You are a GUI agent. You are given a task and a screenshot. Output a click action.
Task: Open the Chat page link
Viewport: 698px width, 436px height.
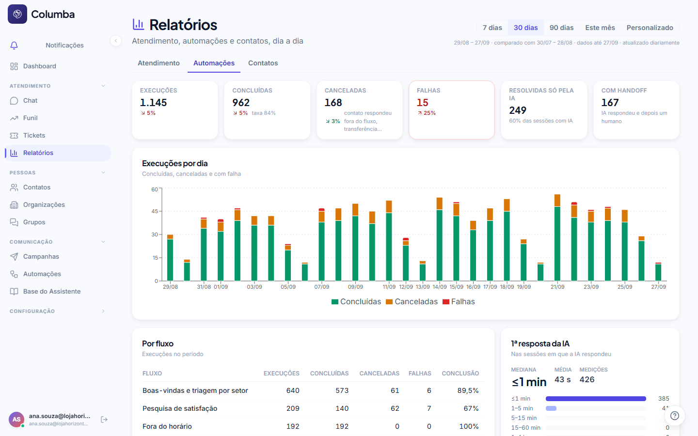pos(58,101)
